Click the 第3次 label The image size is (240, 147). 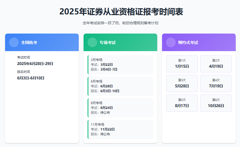pos(182,80)
